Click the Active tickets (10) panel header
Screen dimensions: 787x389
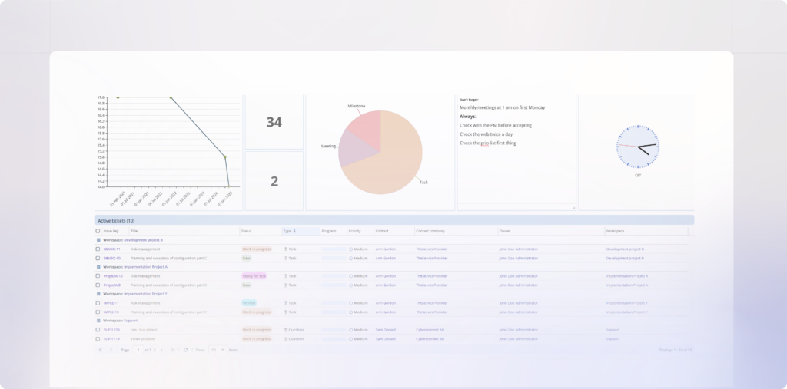[394, 220]
